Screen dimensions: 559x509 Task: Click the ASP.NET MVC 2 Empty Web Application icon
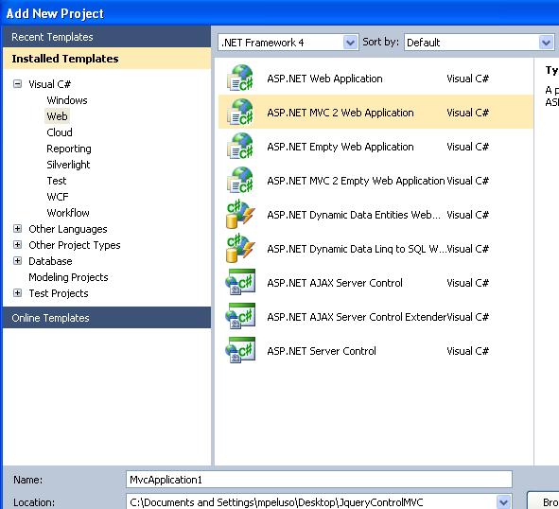tap(240, 180)
